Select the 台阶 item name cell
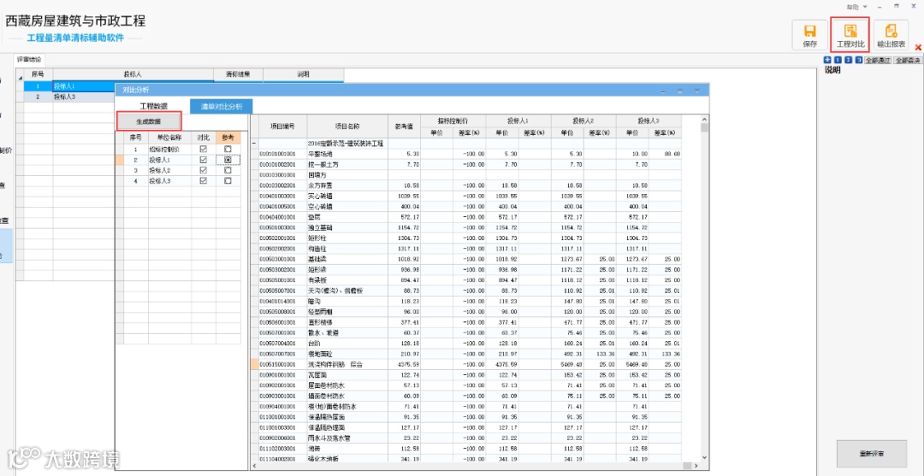This screenshot has height=476, width=924. [x=347, y=344]
